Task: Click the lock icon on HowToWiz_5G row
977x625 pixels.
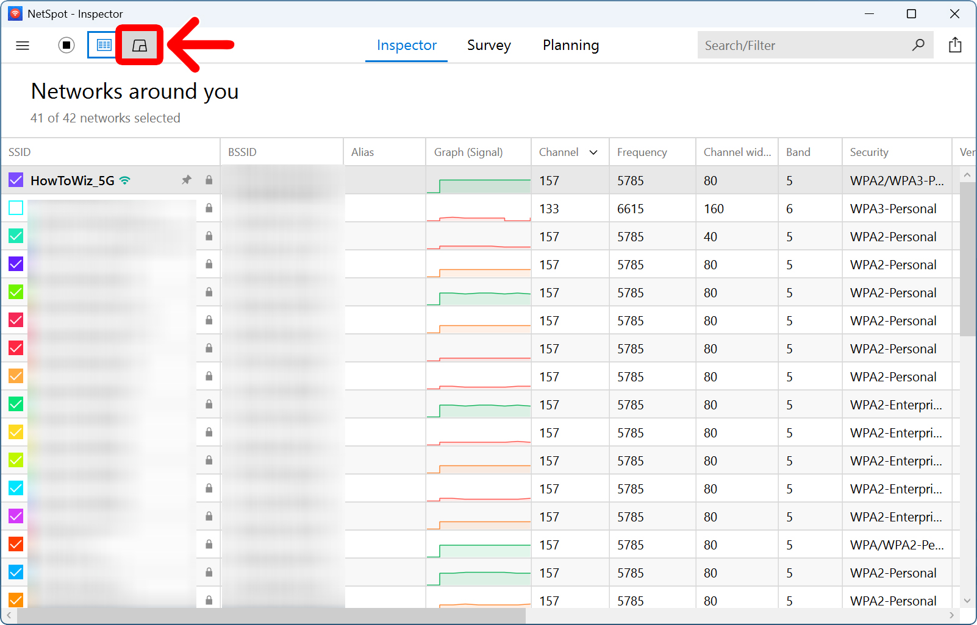Action: click(209, 180)
